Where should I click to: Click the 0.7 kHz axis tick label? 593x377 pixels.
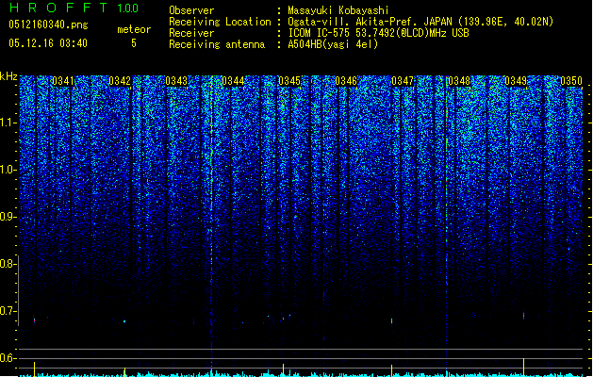pos(8,311)
